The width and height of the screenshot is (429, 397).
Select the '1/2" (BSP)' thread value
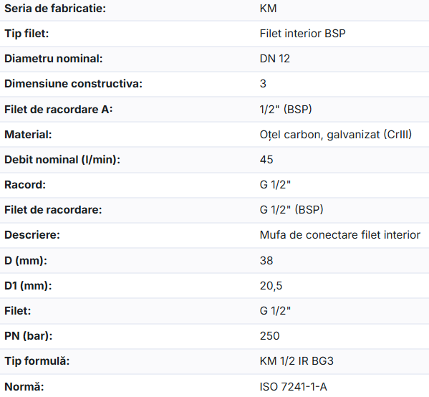(x=286, y=110)
